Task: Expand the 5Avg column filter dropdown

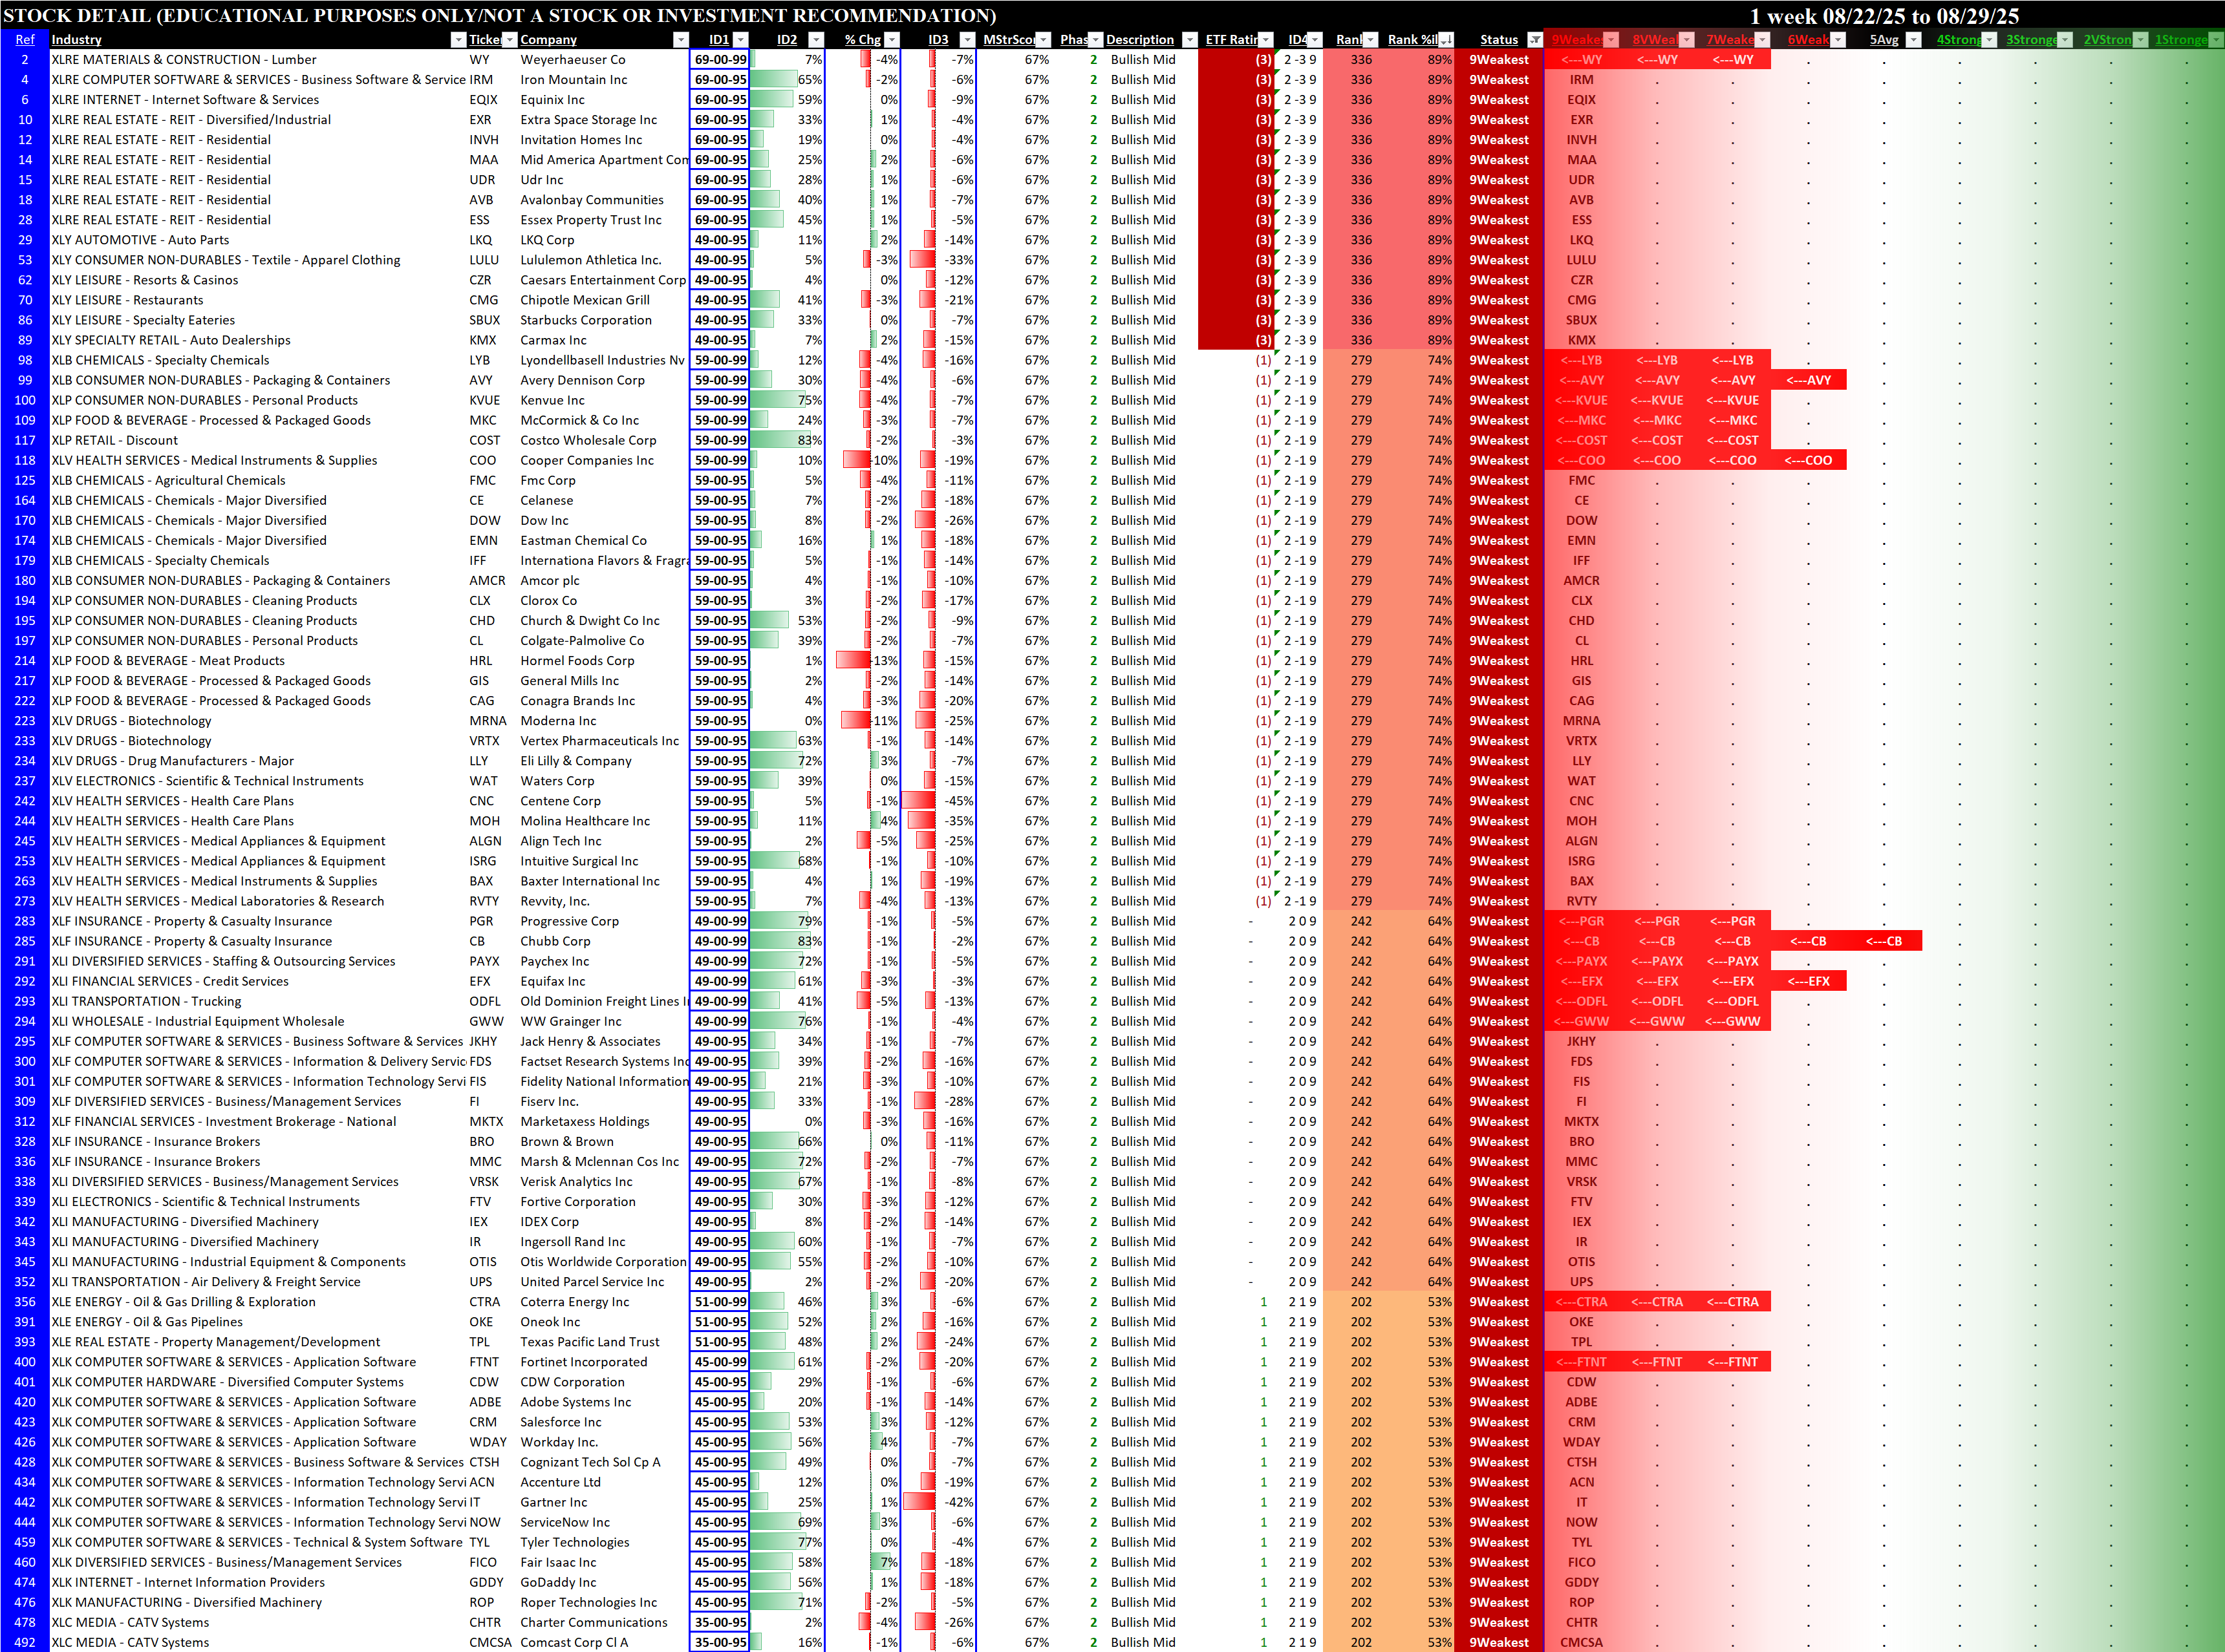Action: 1913,40
